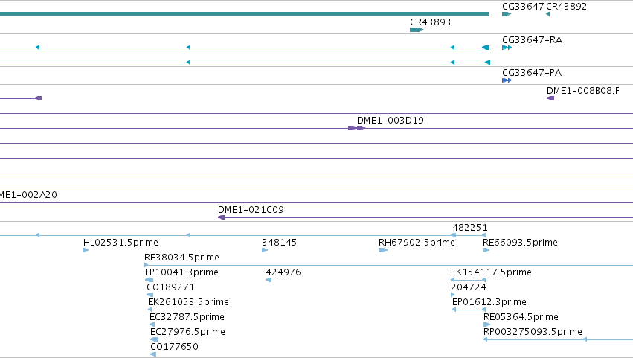Select the long teal gene bar
Screen dimensions: 633x358
(245, 14)
